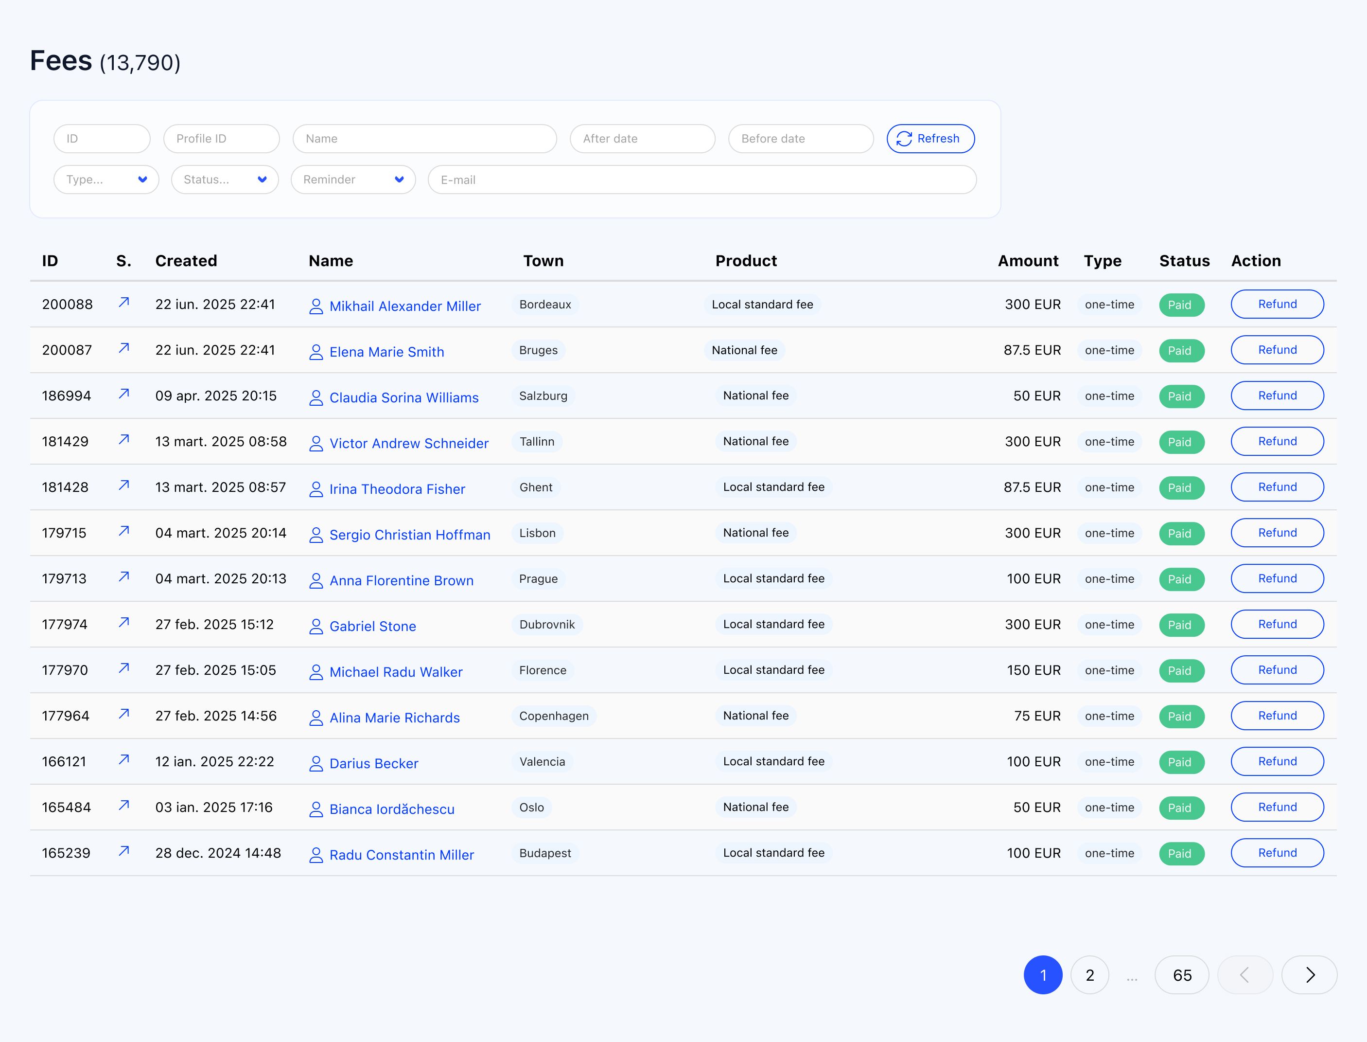Click the profile icon next to Darius Becker
1367x1042 pixels.
click(316, 764)
